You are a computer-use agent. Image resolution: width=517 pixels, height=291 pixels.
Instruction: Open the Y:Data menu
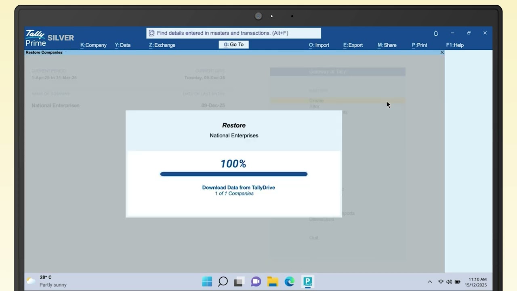tap(123, 45)
